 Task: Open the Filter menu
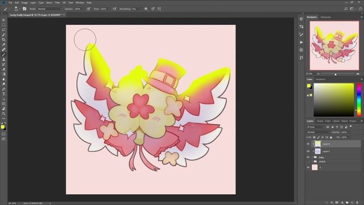[57, 2]
